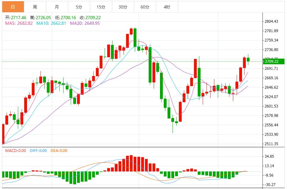Select the DIFF legend label
Screen dimensions: 287x189
point(38,151)
